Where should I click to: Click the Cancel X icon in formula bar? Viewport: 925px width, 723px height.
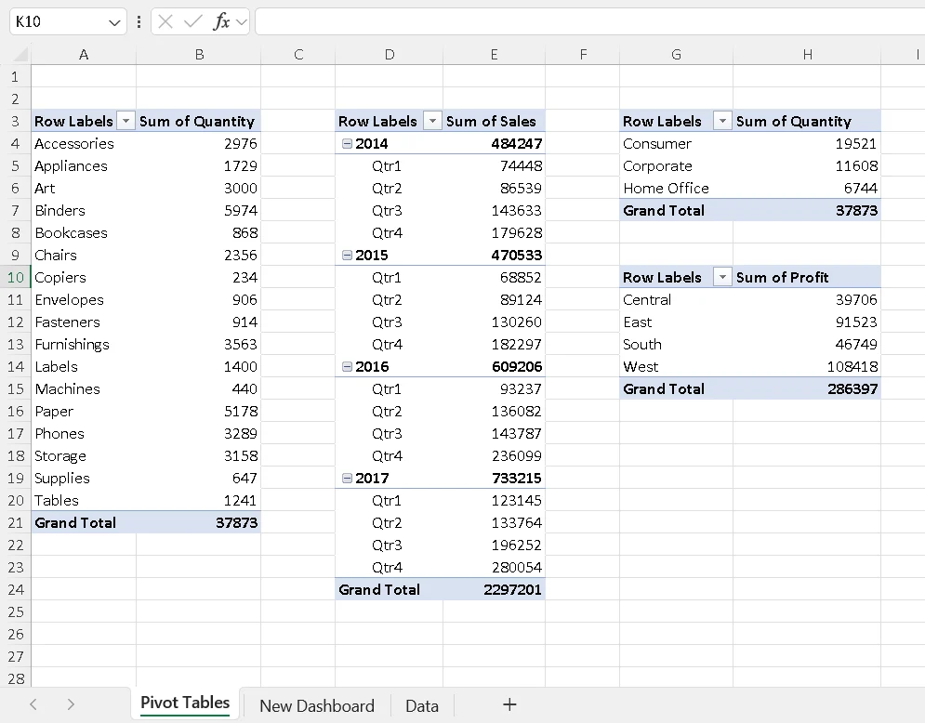(165, 21)
